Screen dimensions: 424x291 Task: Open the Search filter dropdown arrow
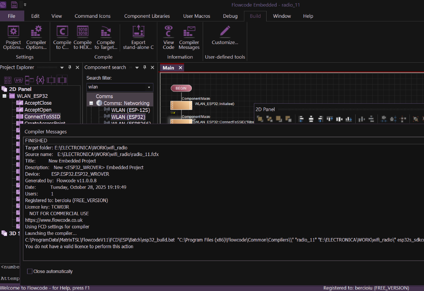(149, 87)
